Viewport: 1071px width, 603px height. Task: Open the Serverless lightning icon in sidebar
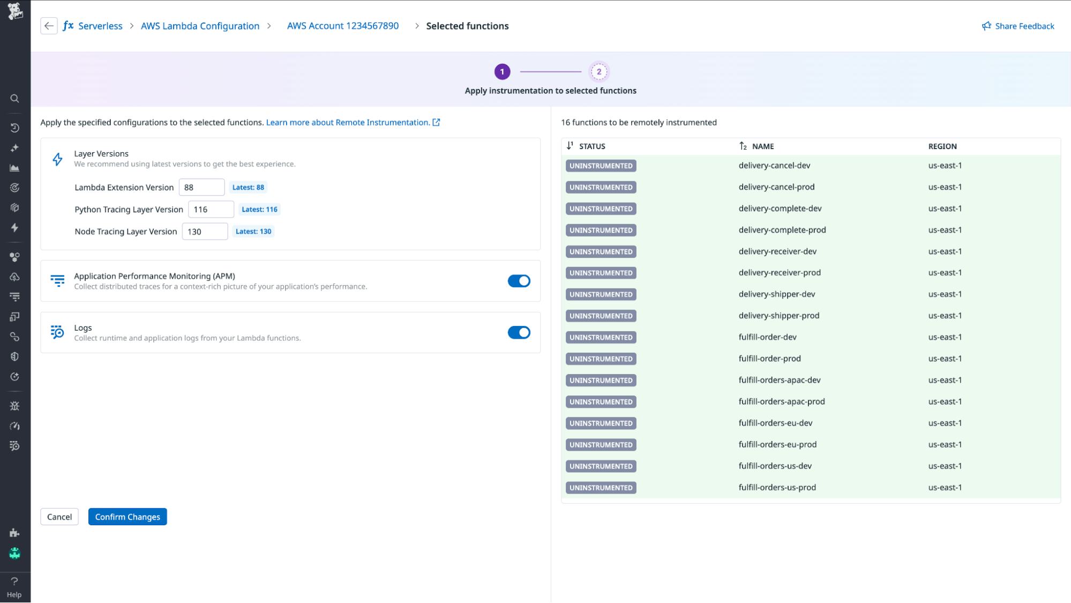tap(14, 228)
